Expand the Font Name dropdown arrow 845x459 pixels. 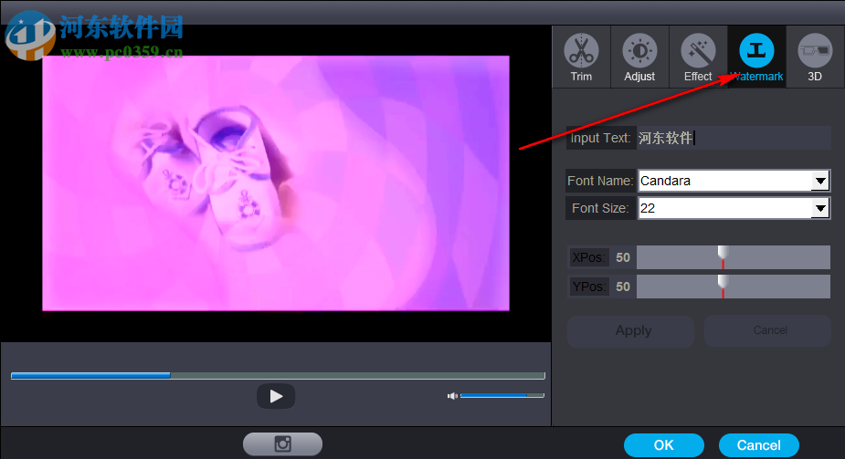coord(820,181)
